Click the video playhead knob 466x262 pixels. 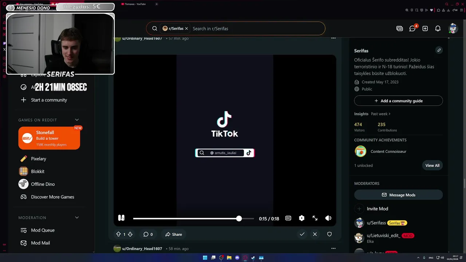pos(239,218)
